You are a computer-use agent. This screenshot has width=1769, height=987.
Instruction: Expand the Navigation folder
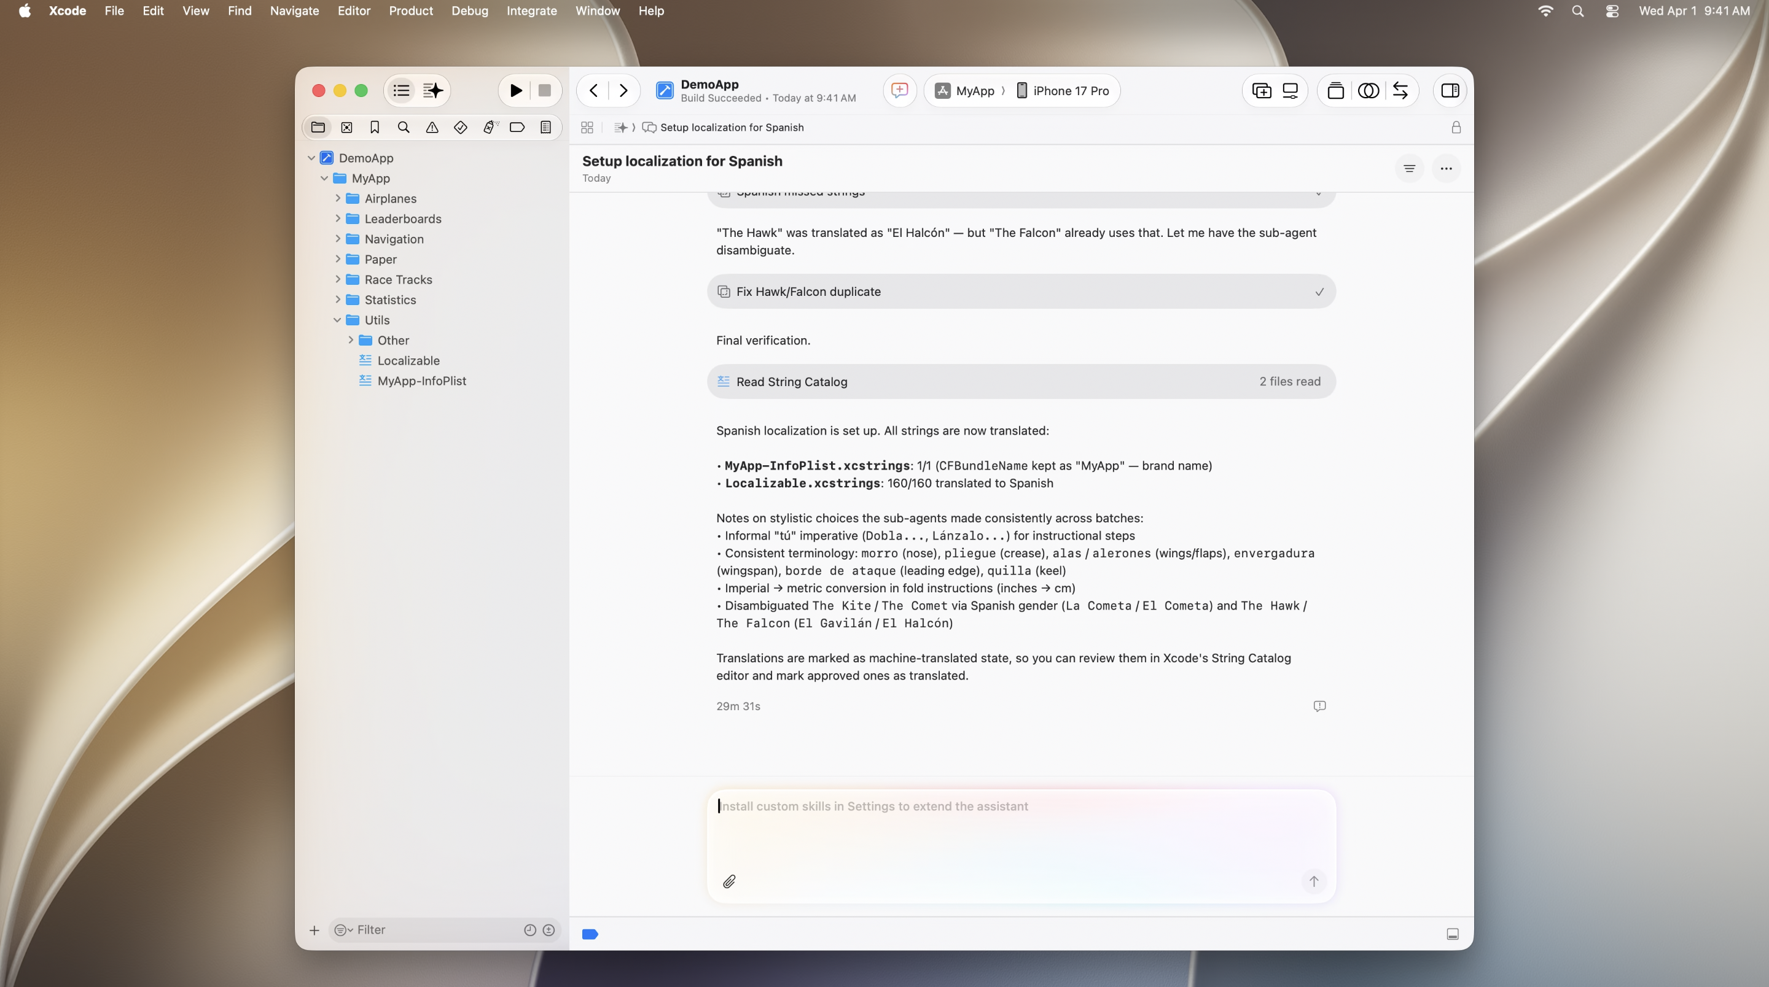coord(337,239)
